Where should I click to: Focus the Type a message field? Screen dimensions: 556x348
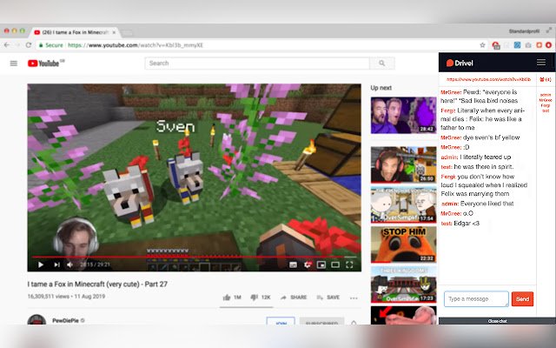[x=476, y=298]
